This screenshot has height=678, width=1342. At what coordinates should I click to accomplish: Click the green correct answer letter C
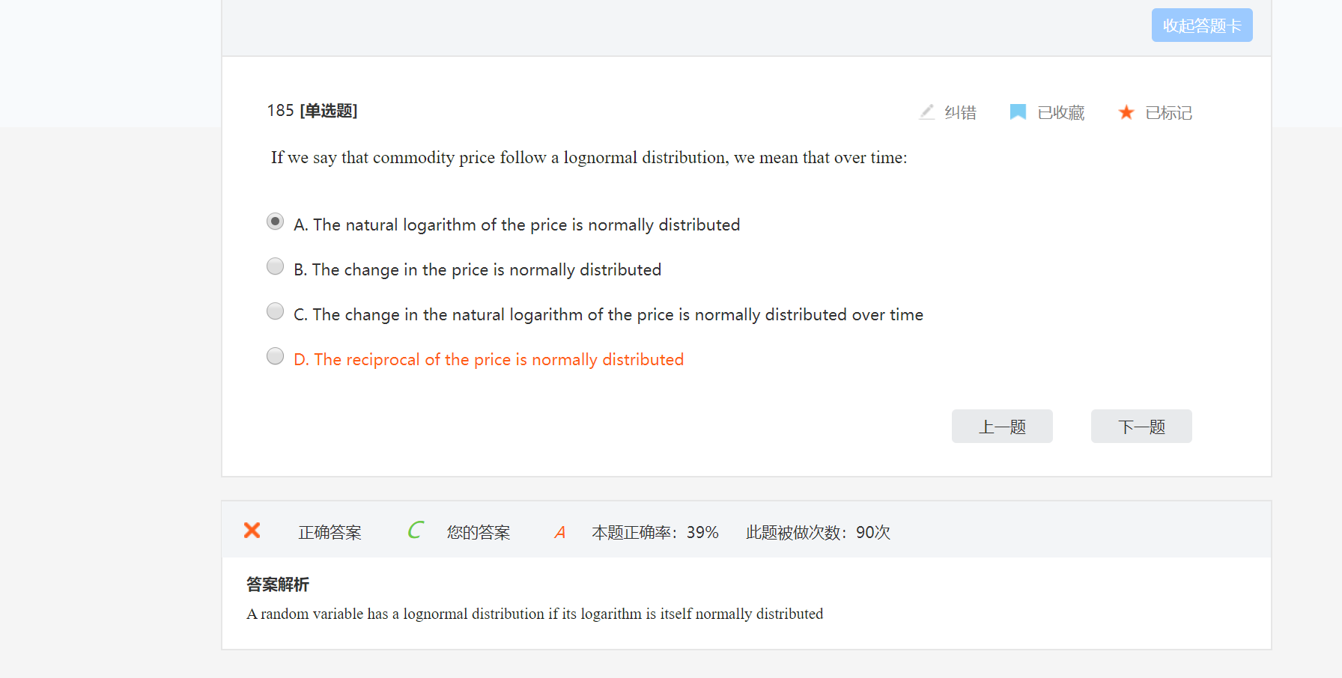click(416, 531)
